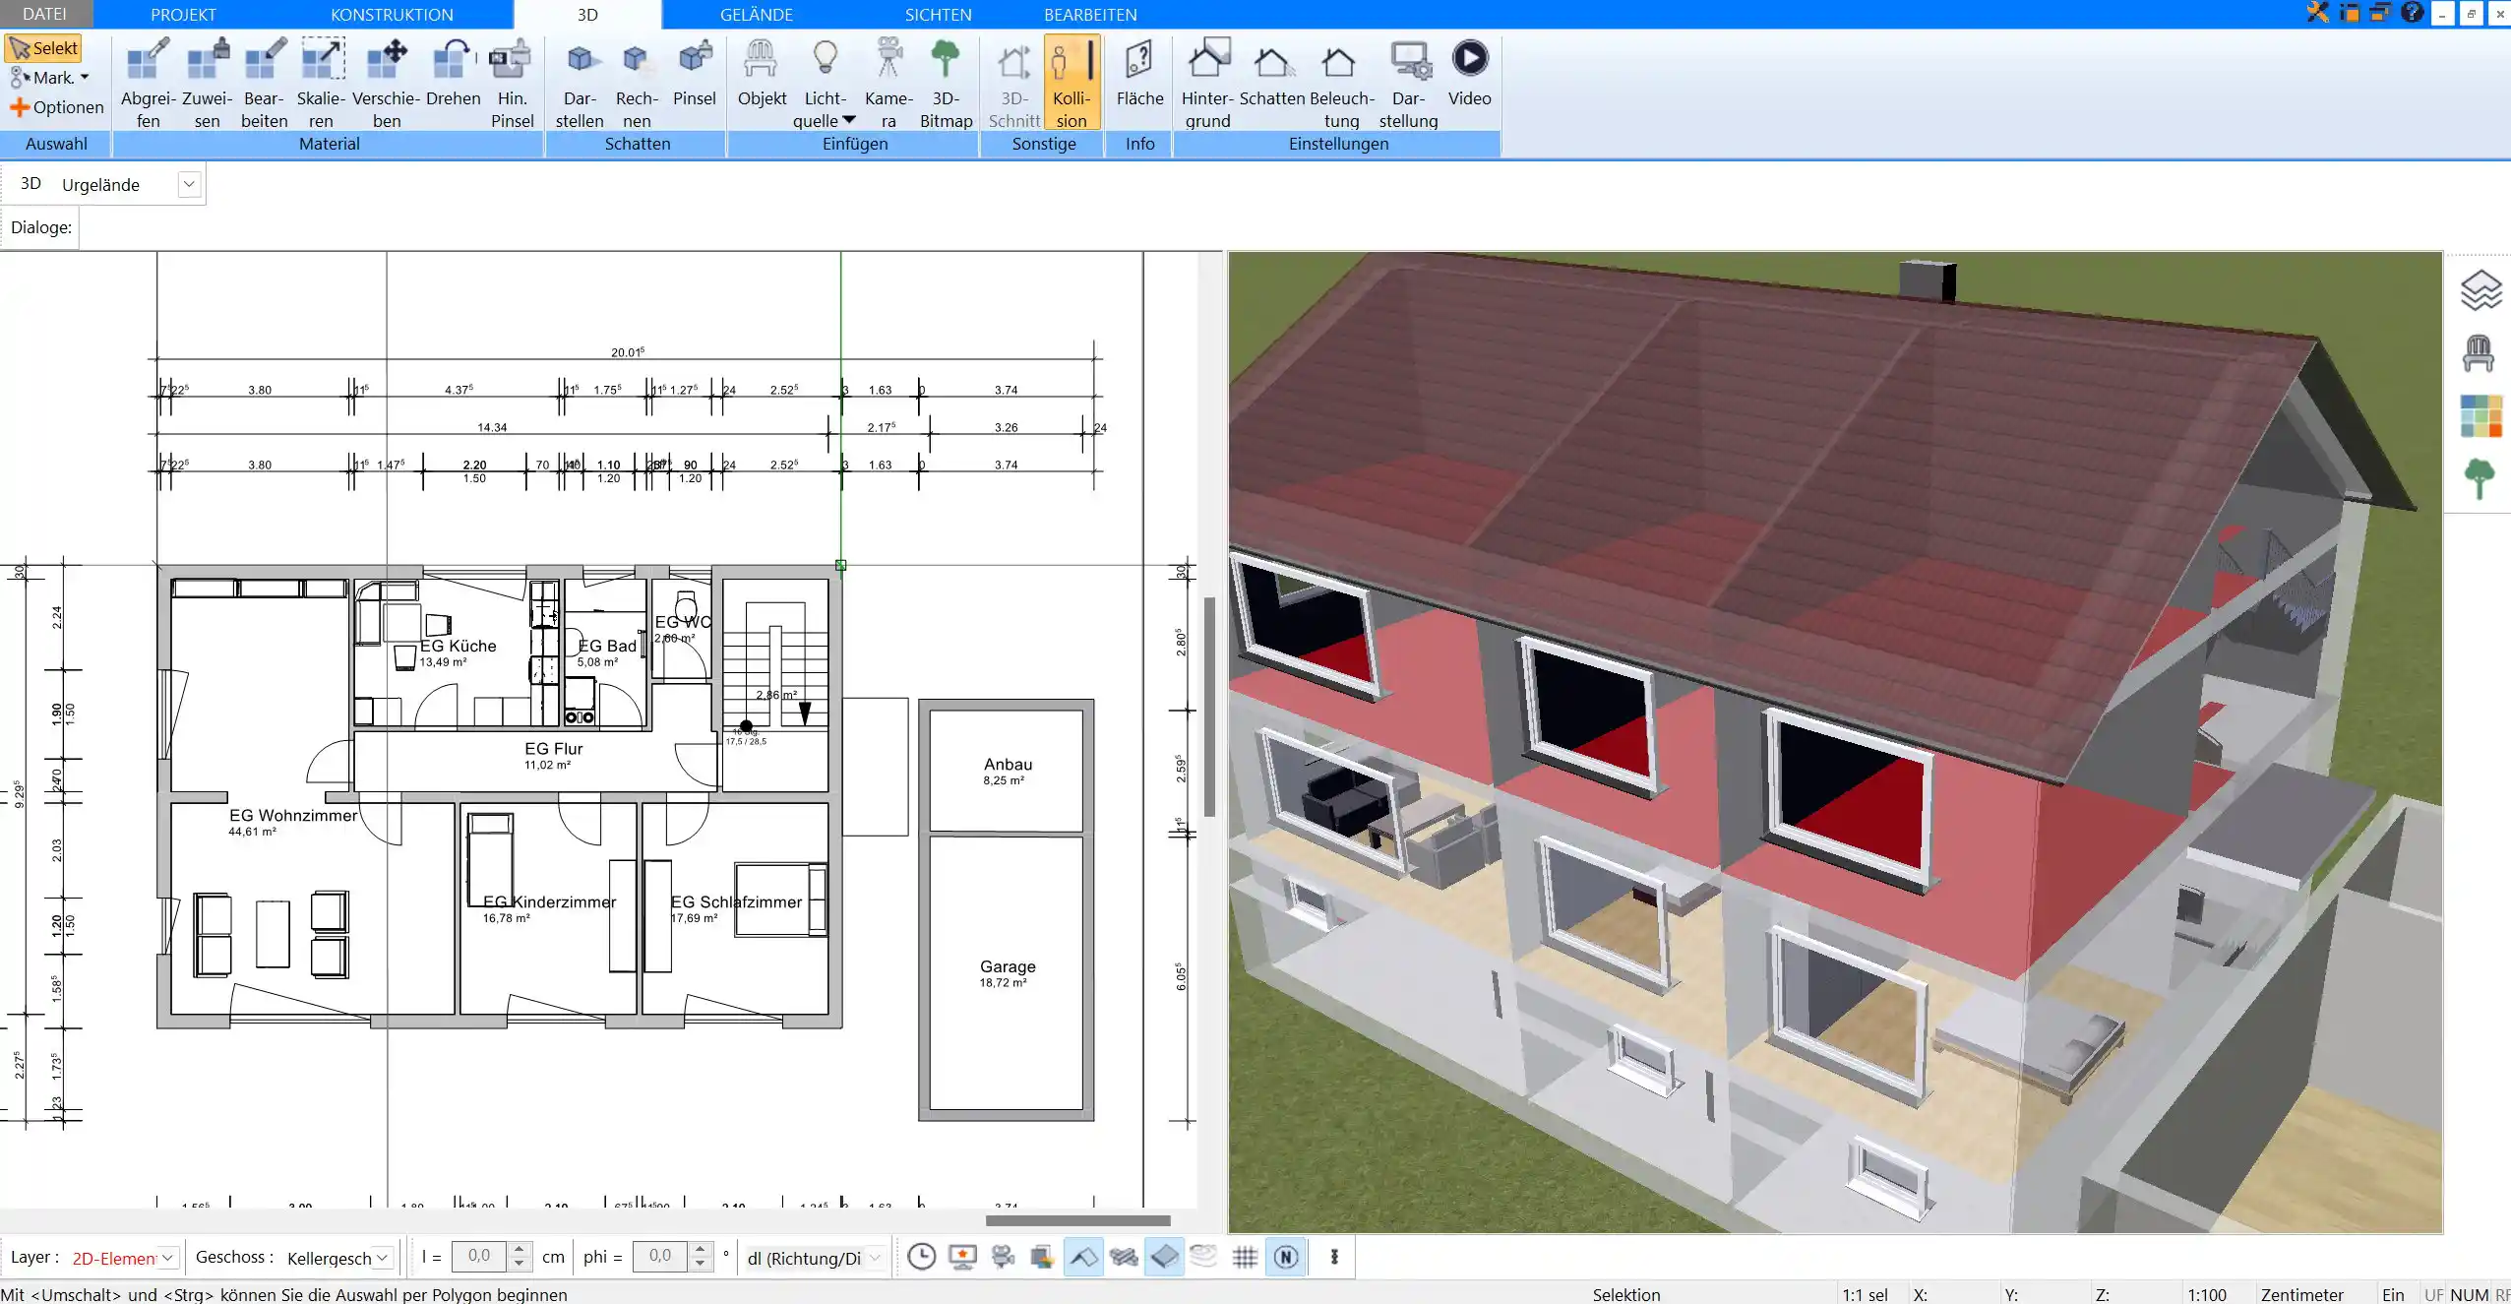Toggle the grid display
Image resolution: width=2511 pixels, height=1304 pixels.
(x=1245, y=1257)
